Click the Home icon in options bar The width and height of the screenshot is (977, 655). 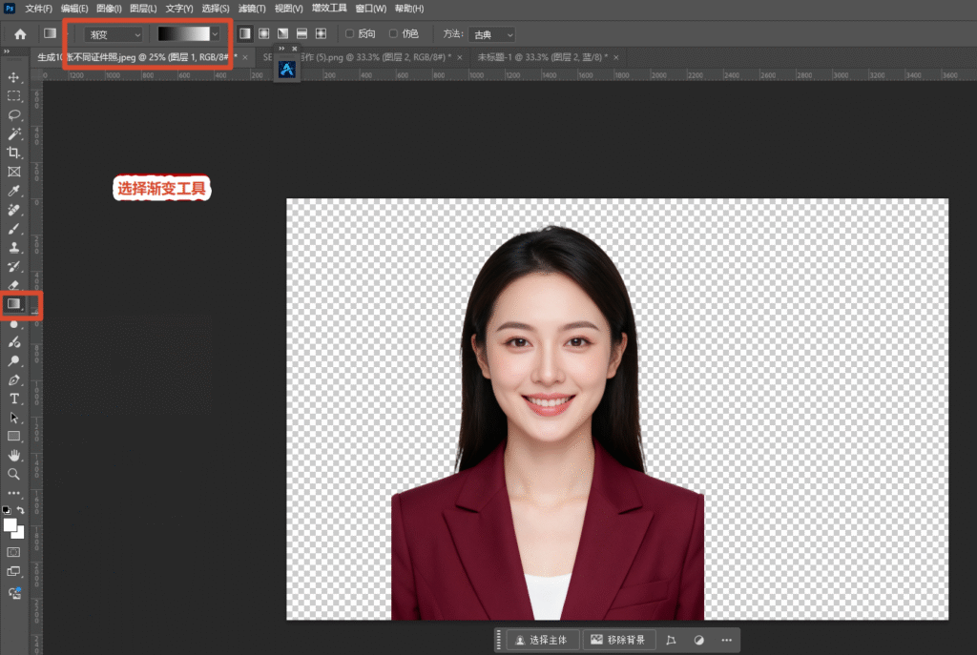point(21,34)
